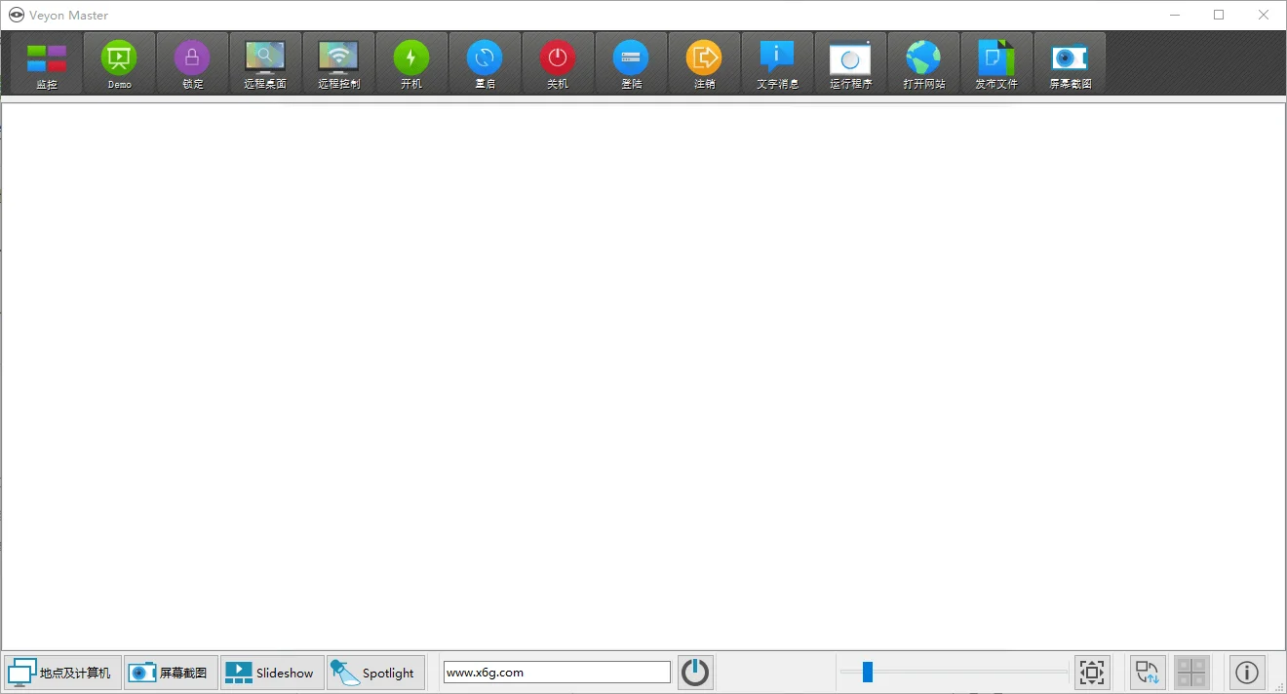Open the info dialog button
This screenshot has height=694, width=1287.
pyautogui.click(x=1246, y=672)
